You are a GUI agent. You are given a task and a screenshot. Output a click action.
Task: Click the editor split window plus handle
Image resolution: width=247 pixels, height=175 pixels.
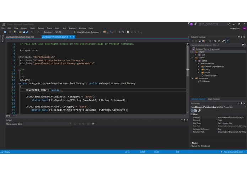coord(188,44)
